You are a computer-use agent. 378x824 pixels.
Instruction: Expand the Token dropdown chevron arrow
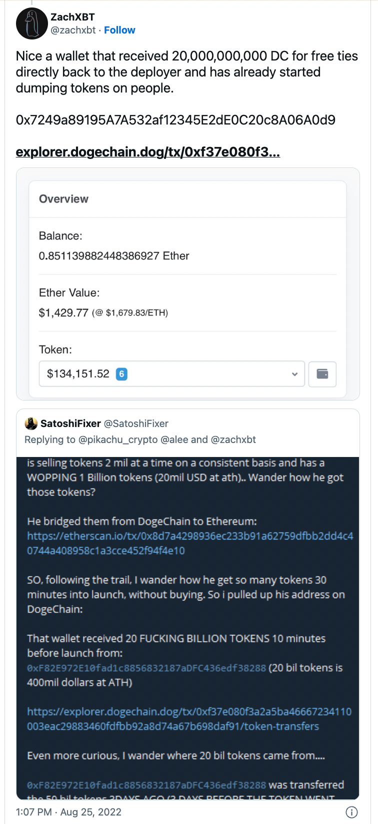coord(294,374)
